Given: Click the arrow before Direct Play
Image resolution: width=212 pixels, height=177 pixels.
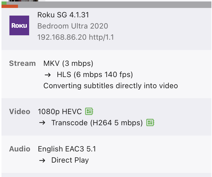Looking at the screenshot, I should coord(42,160).
